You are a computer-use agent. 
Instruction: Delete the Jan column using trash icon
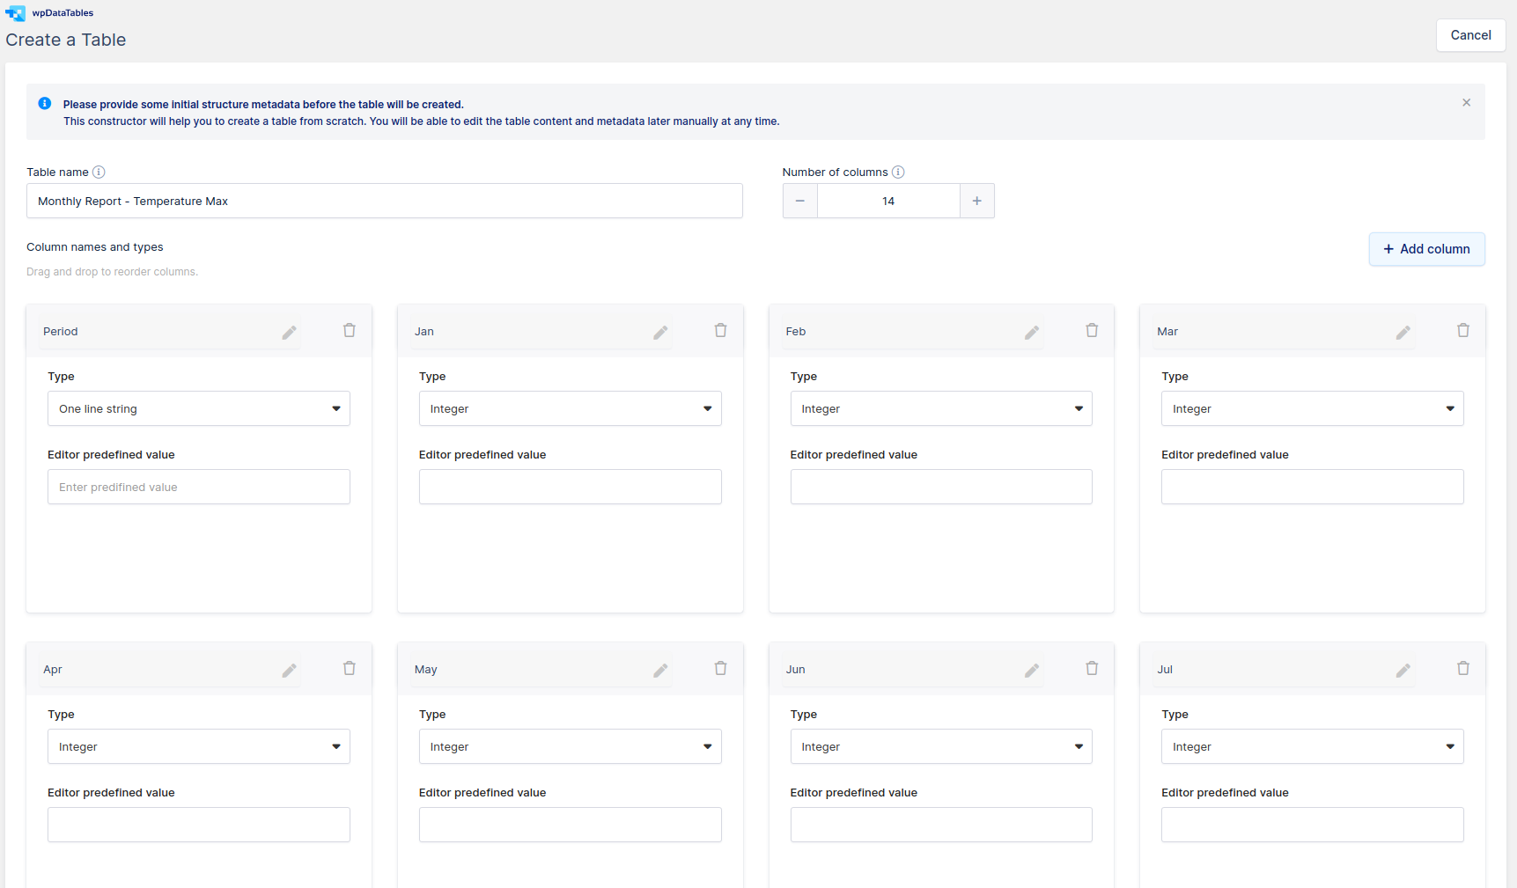tap(720, 330)
